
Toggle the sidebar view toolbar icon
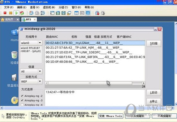coord(52,13)
